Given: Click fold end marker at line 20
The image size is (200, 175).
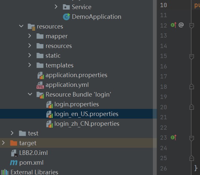Looking at the screenshot, I should tap(192, 107).
